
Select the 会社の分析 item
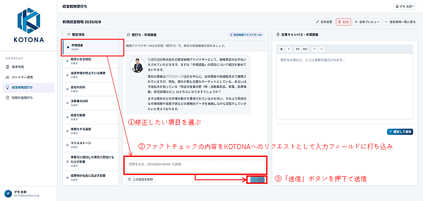pyautogui.click(x=90, y=89)
